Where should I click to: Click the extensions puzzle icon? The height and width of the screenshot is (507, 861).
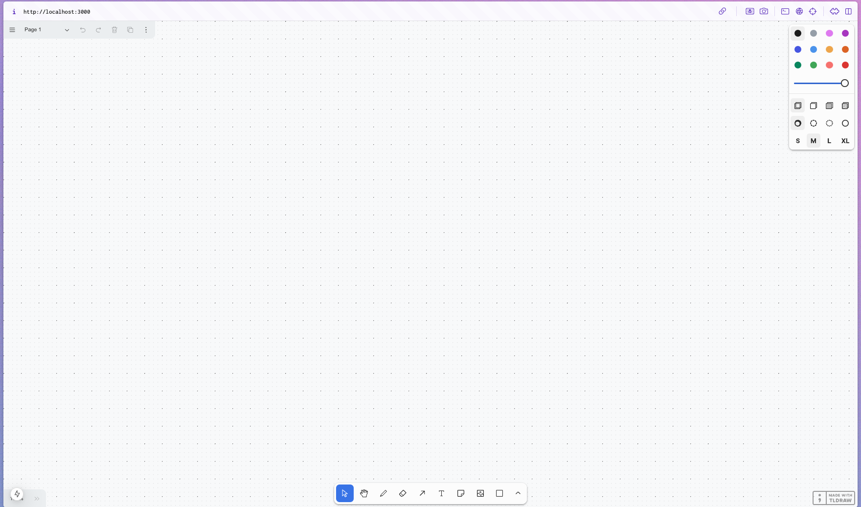(x=835, y=11)
